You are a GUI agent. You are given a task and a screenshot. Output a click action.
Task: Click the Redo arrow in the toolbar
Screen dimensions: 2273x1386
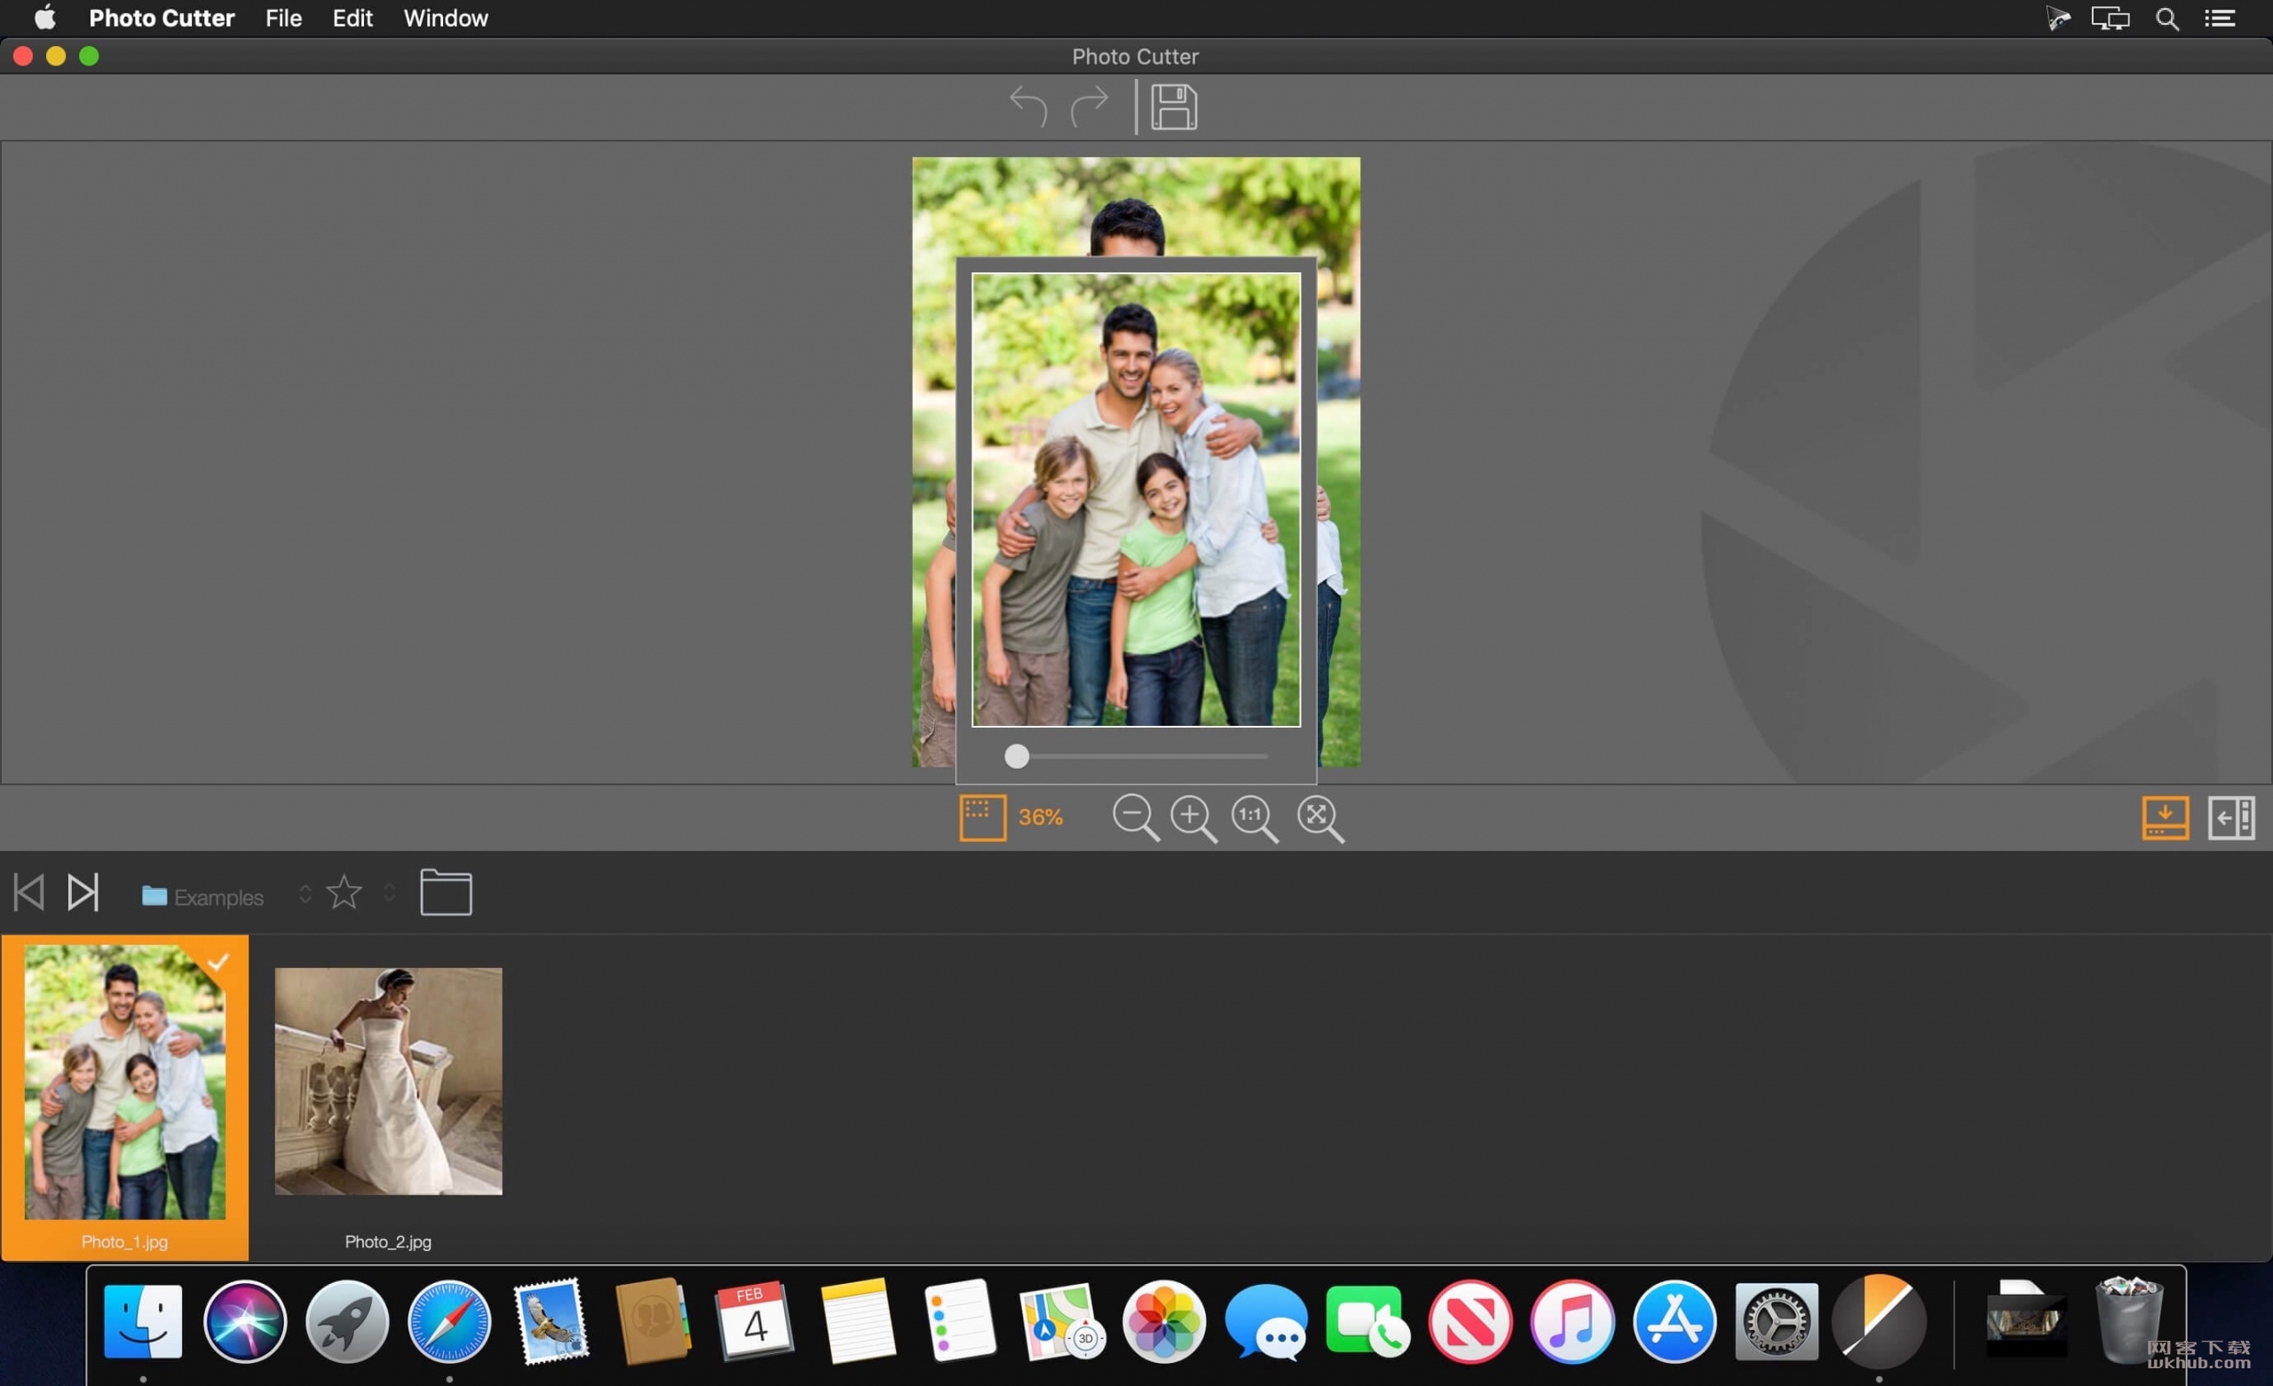[1089, 107]
